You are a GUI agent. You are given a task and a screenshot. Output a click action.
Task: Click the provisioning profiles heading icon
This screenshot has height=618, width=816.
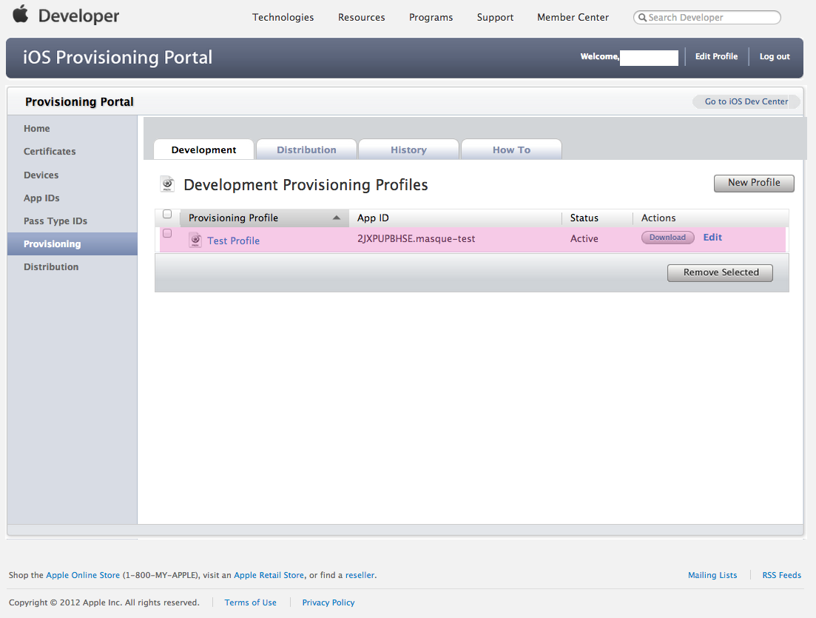167,184
